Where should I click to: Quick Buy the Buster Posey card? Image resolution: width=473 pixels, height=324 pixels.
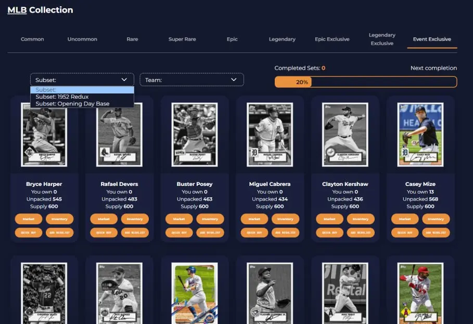pyautogui.click(x=179, y=233)
